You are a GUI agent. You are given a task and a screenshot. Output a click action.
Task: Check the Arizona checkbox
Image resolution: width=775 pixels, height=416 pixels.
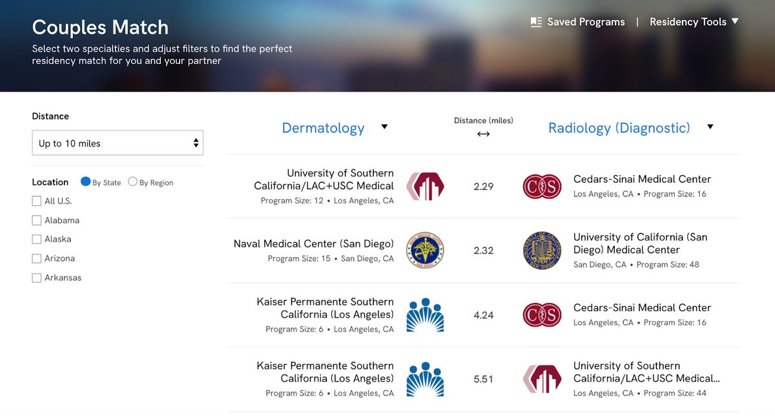point(37,258)
